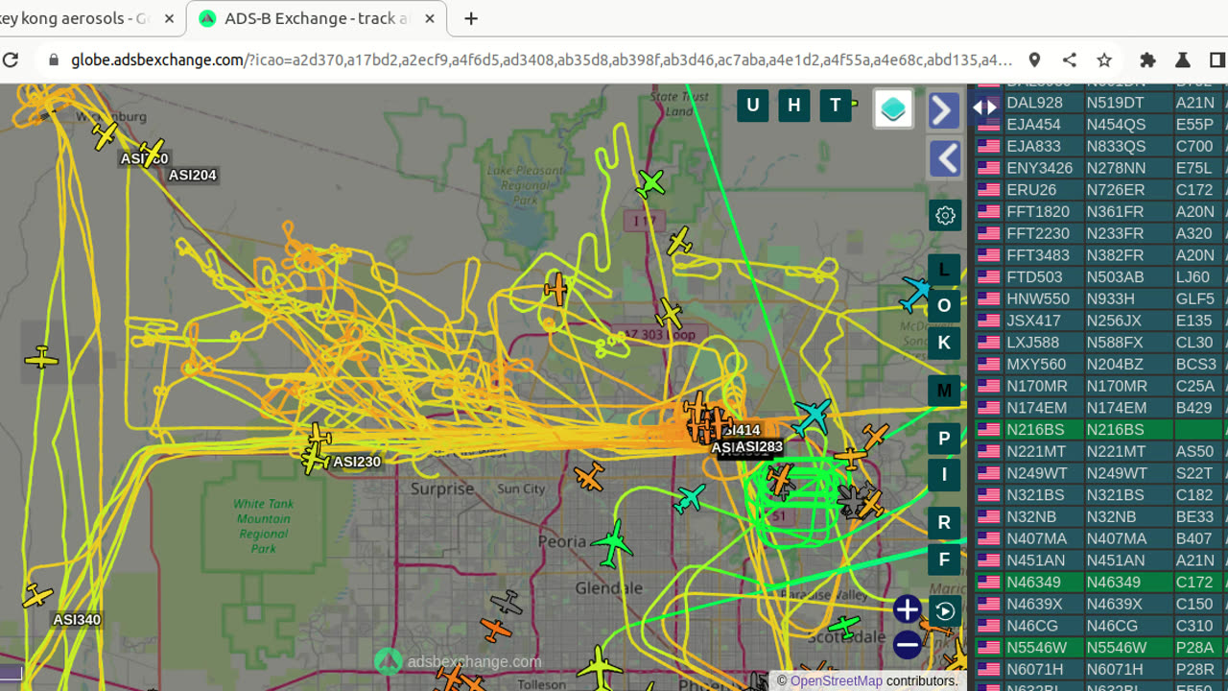Toggle the L map option
This screenshot has width=1228, height=691.
tap(944, 270)
